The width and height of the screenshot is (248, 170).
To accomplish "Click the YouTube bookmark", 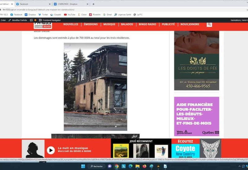I will pos(69,15).
